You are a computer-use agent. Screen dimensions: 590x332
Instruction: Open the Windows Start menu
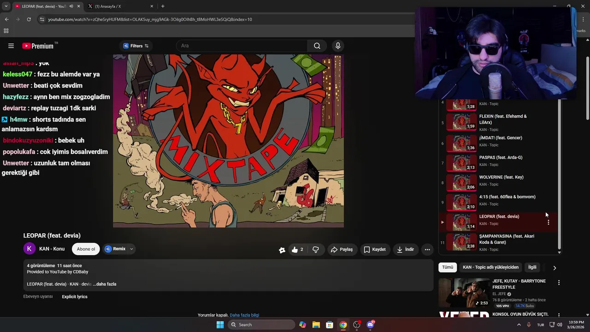[220, 325]
